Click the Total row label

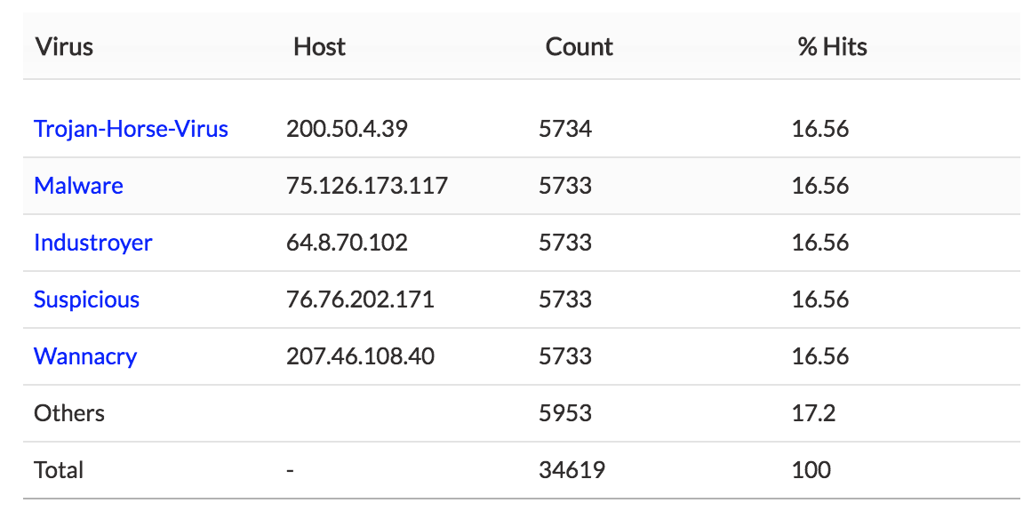(x=59, y=470)
